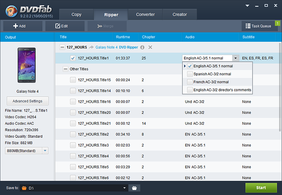282x195 pixels.
Task: Click the arrow marker beside English AC-3/5.1 option
Action: pyautogui.click(x=185, y=66)
